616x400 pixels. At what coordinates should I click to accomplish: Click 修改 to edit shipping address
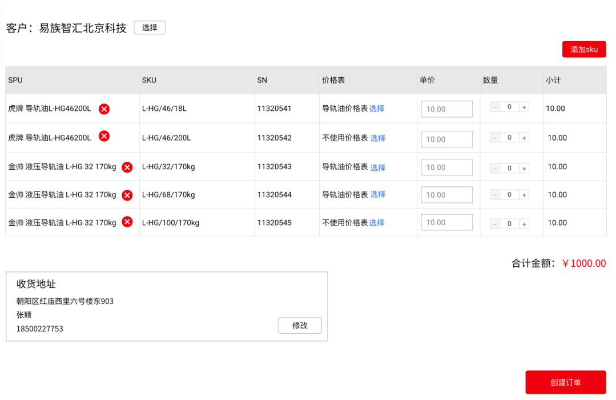tap(300, 325)
